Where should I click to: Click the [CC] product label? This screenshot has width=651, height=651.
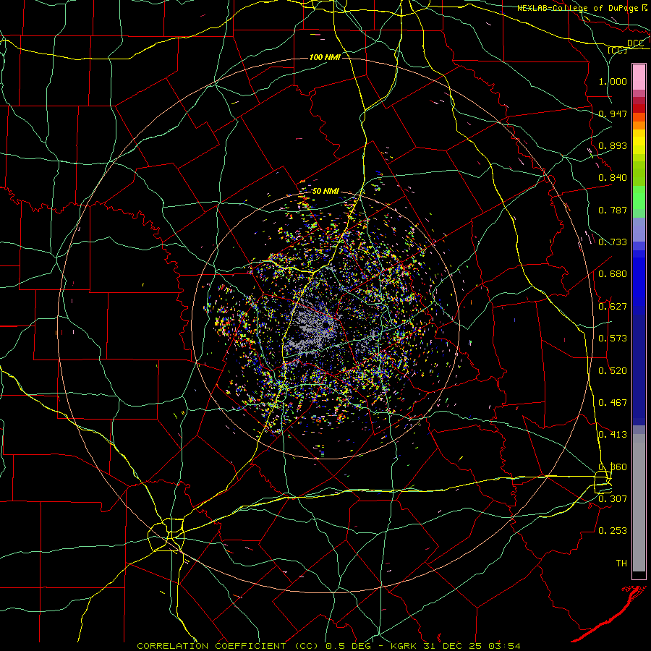618,50
